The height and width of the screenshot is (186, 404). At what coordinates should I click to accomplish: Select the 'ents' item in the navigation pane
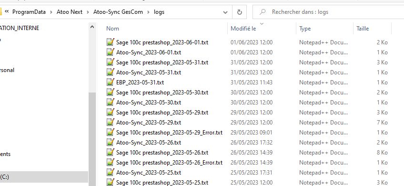pyautogui.click(x=5, y=154)
